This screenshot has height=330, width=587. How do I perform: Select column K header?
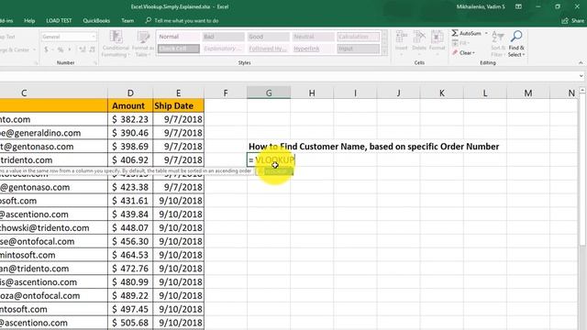(x=441, y=93)
